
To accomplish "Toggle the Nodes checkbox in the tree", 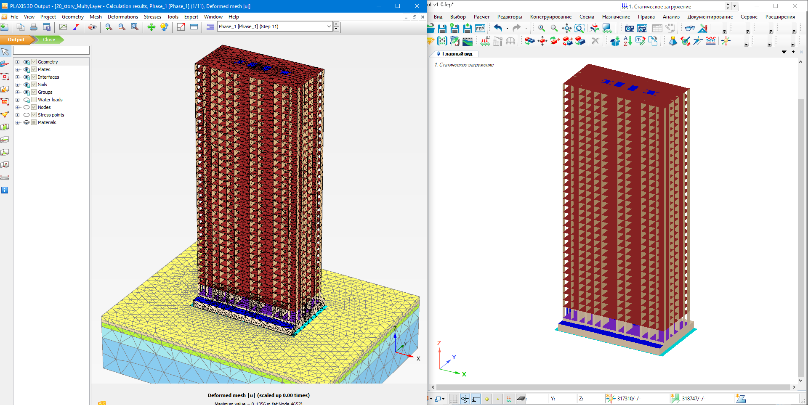I will point(34,107).
